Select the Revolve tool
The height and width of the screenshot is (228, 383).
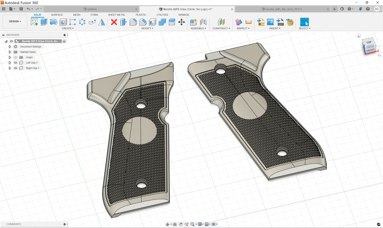point(53,21)
